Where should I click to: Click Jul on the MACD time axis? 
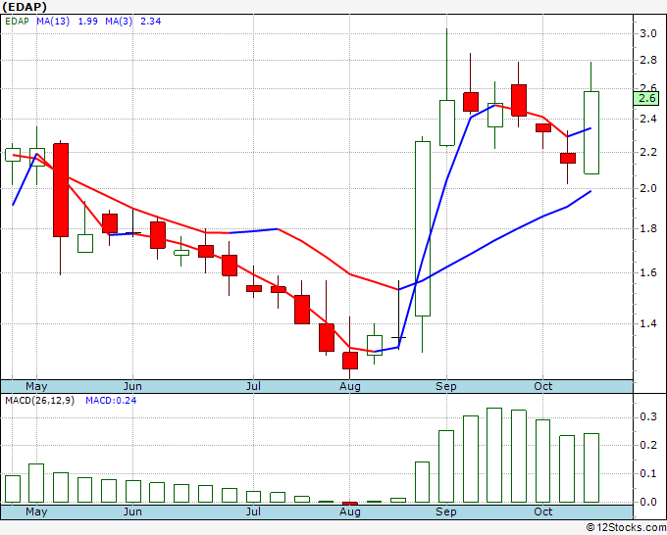pyautogui.click(x=253, y=511)
